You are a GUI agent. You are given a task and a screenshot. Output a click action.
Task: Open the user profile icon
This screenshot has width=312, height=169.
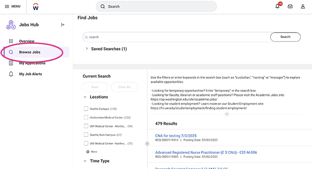303,7
